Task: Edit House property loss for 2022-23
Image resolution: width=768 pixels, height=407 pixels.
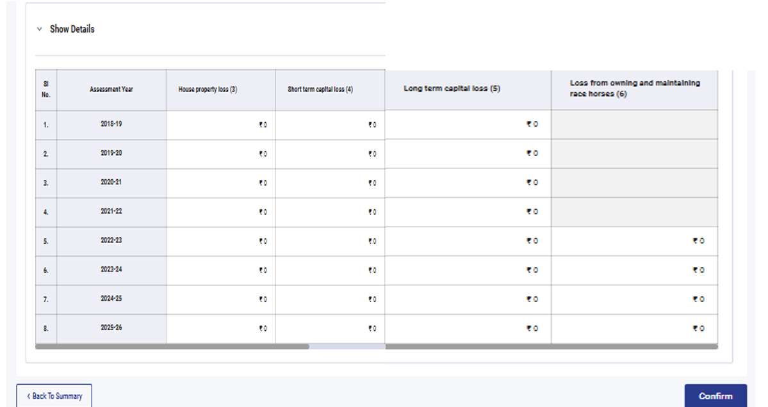Action: (x=221, y=241)
